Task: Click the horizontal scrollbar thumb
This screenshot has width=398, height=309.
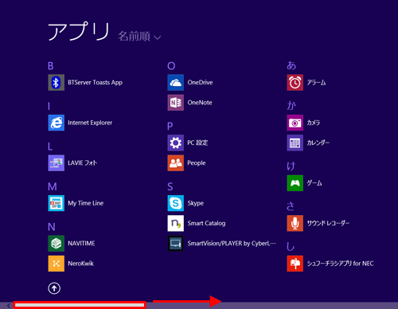Action: 80,305
